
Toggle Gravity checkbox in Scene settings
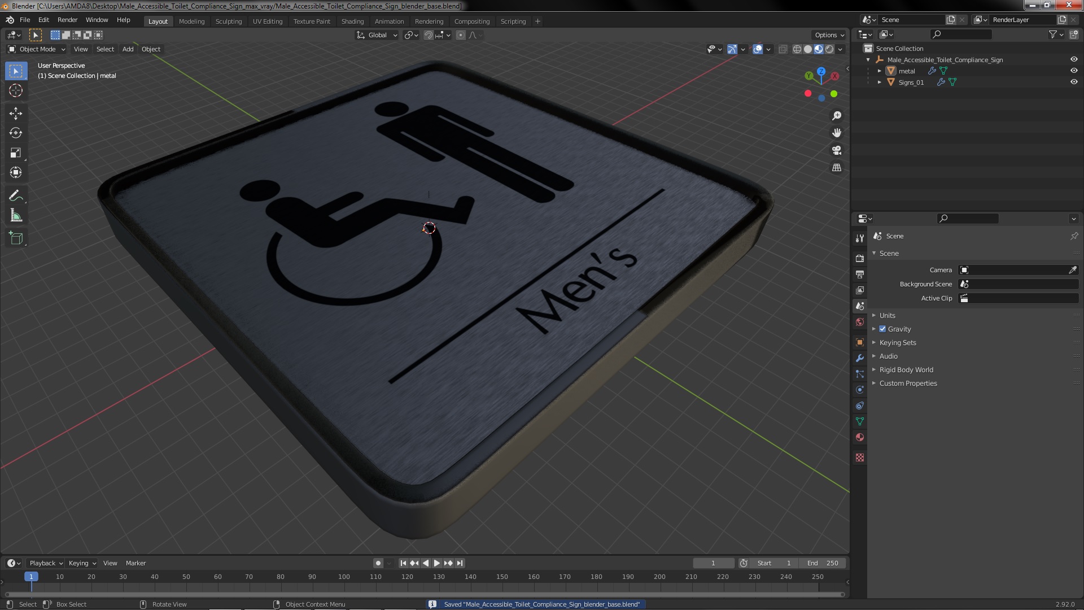pos(883,329)
